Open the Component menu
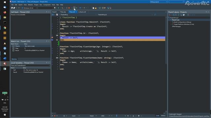The height and width of the screenshot is (118, 211). pyautogui.click(x=47, y=5)
